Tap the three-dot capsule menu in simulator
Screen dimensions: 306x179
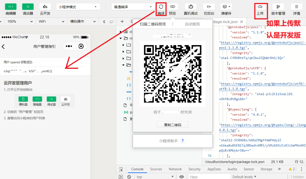point(69,46)
